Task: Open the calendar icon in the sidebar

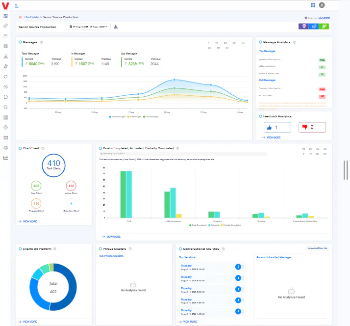Action: click(5, 137)
